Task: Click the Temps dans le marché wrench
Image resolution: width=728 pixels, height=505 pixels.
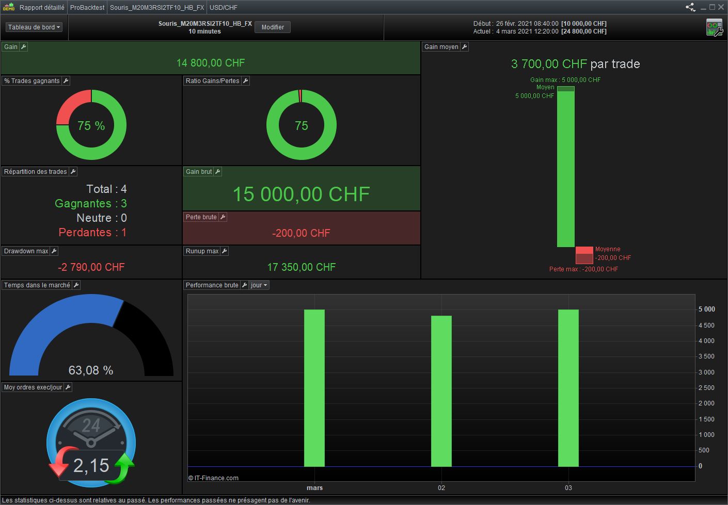Action: pos(76,285)
